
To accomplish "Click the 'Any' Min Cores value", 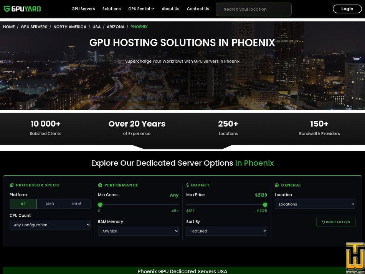I will (174, 195).
